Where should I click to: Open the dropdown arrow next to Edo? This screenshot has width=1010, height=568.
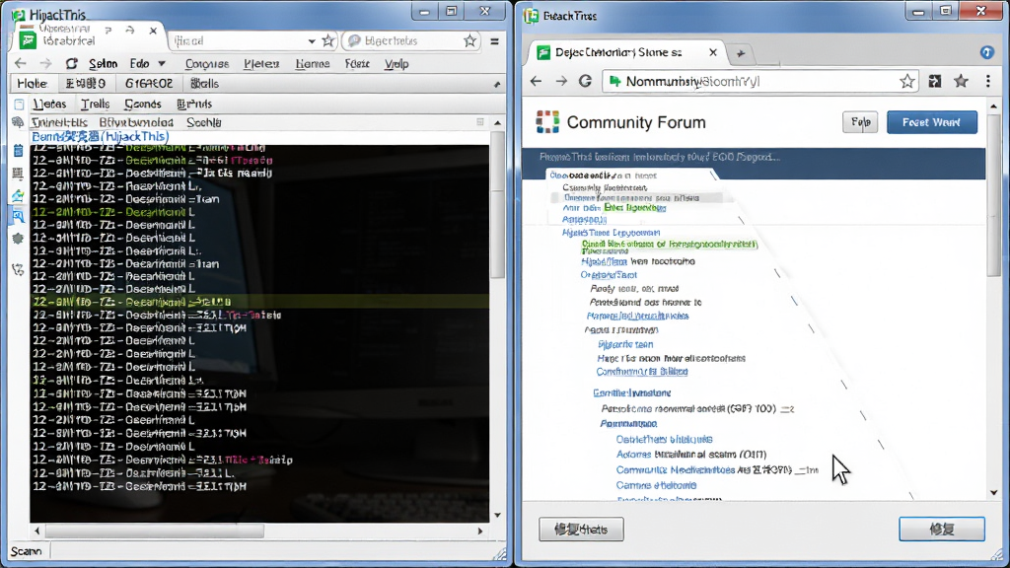click(162, 64)
